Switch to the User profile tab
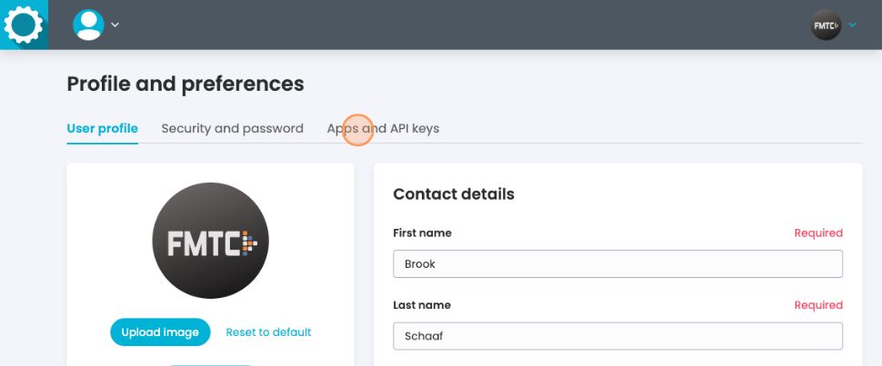Screen dimensions: 882x366 tap(102, 129)
